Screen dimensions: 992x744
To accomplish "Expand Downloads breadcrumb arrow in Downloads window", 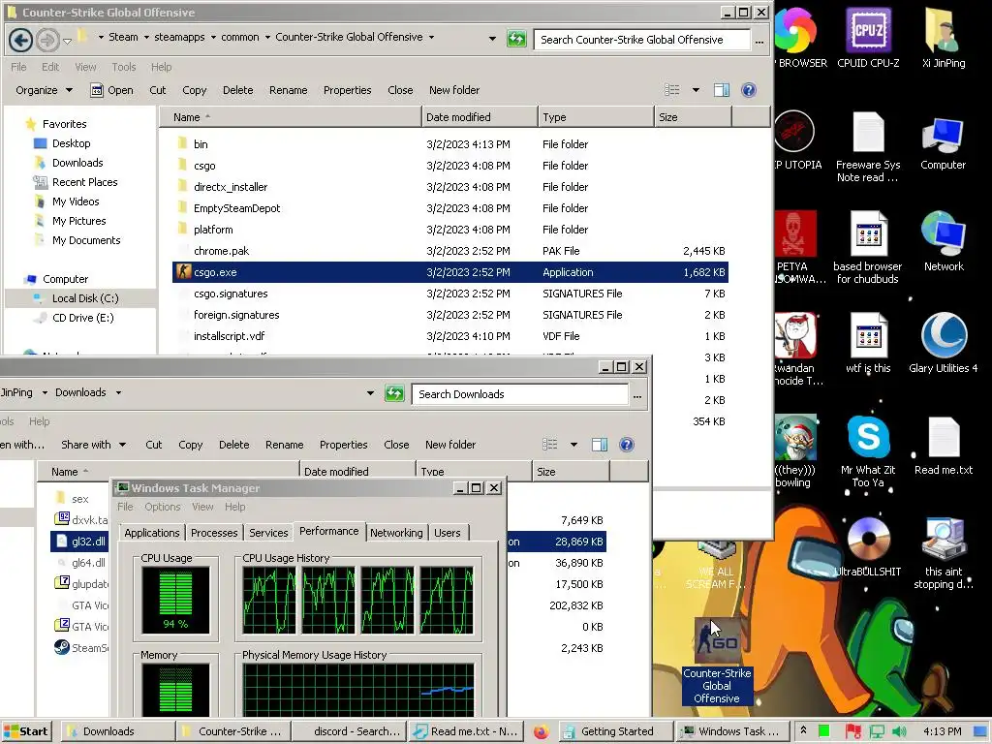I will coord(118,393).
